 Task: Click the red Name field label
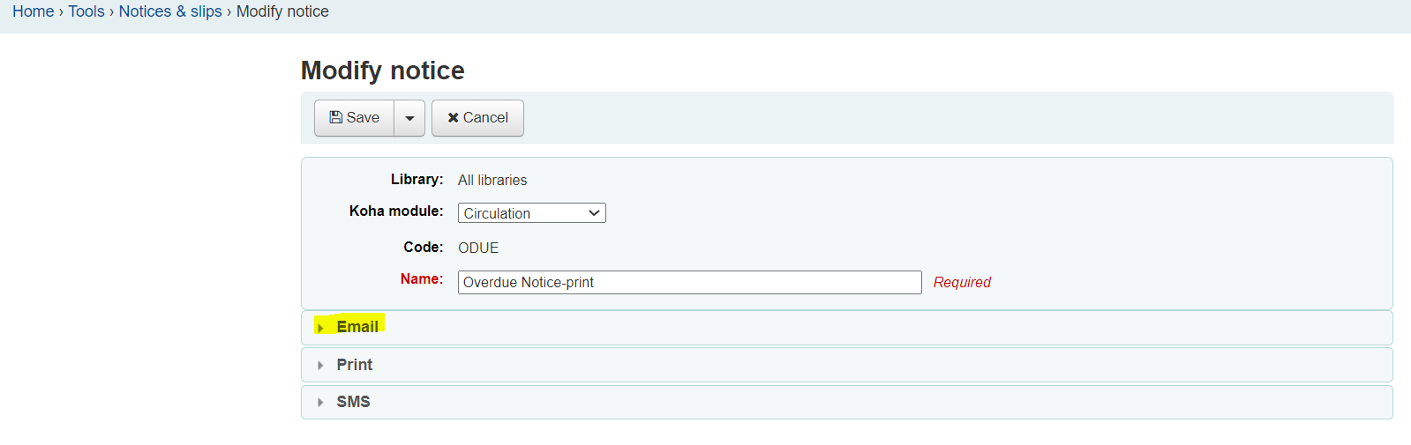(422, 278)
